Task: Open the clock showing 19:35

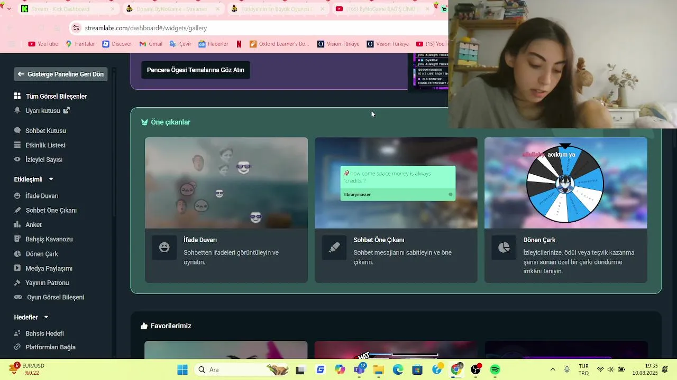Action: 644,369
